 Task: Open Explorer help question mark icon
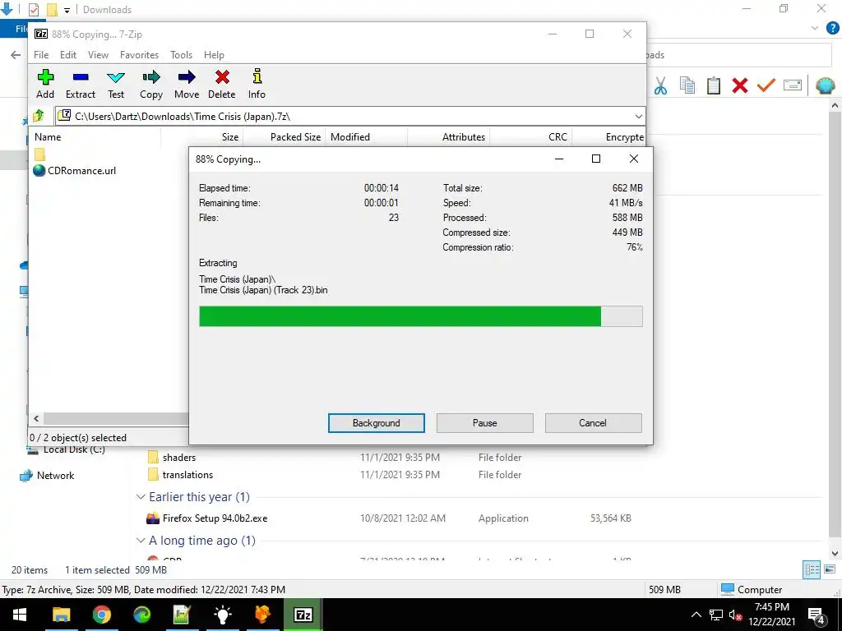click(x=832, y=28)
